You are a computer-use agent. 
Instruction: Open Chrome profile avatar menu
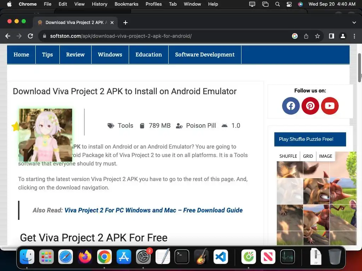(x=343, y=36)
